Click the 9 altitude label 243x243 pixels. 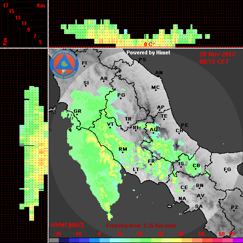pyautogui.click(x=29, y=30)
